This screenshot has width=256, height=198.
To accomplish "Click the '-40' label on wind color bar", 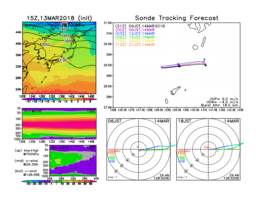I will [x=28, y=184].
